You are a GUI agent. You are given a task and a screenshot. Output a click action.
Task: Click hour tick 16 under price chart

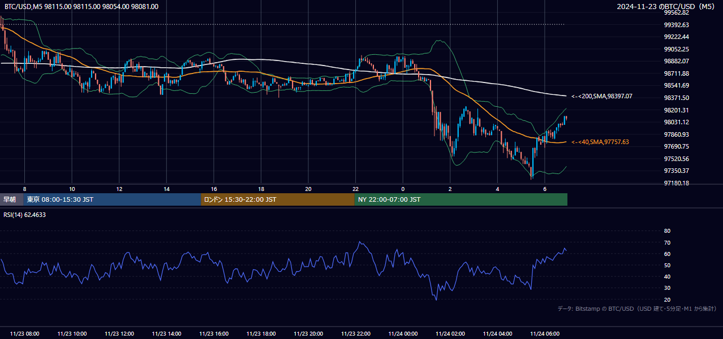pos(214,189)
